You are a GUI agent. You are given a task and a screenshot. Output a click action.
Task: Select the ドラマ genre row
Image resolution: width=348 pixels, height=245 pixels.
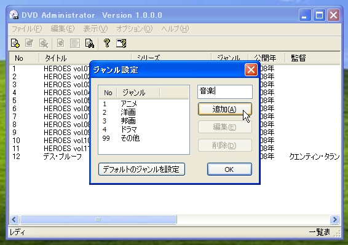click(x=144, y=130)
